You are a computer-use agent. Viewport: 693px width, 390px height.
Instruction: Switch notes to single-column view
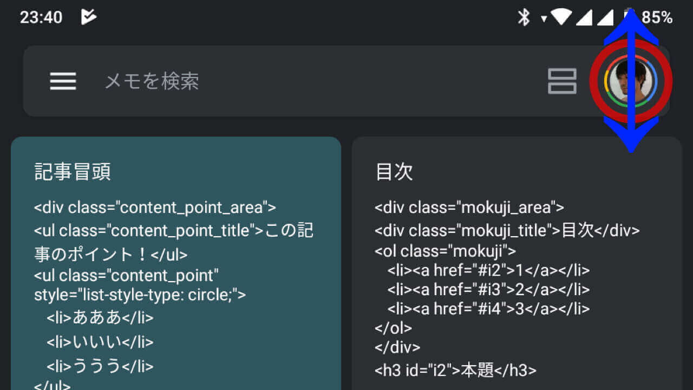(562, 81)
